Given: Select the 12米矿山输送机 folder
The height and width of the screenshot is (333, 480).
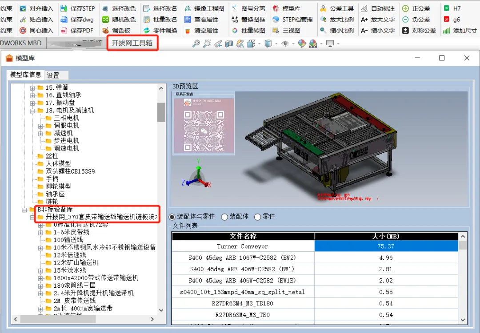Looking at the screenshot, I should coord(76,263).
